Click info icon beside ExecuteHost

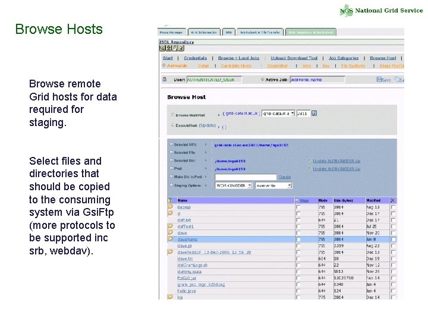[x=172, y=125]
